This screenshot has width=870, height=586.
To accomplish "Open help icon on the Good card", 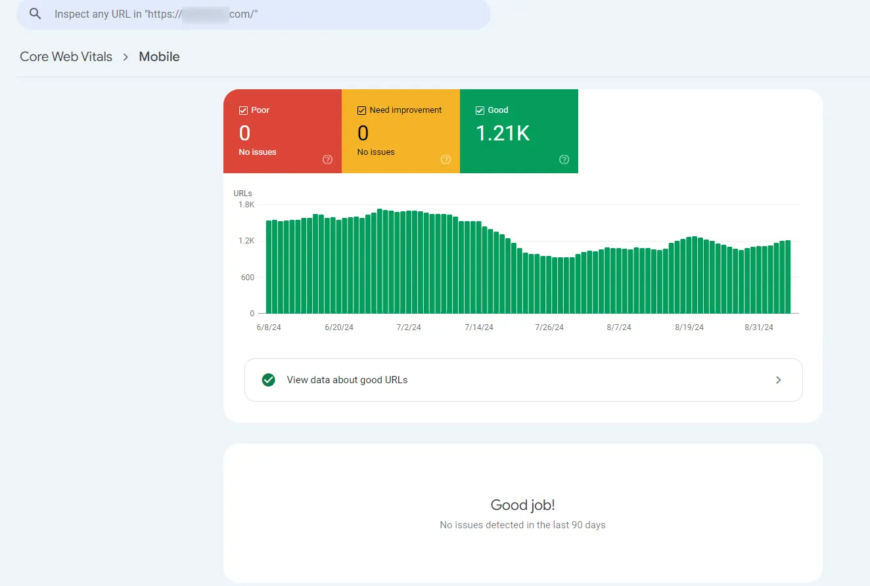I will pos(564,159).
